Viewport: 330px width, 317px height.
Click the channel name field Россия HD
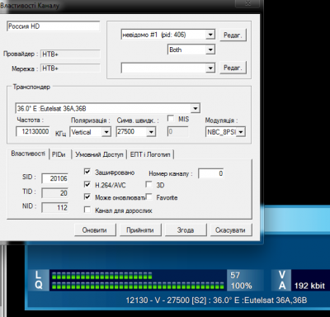click(x=53, y=26)
